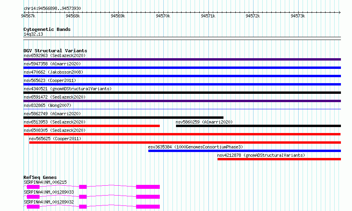Click the 94568k ruler tick label
This screenshot has width=352, height=211.
(x=73, y=16)
